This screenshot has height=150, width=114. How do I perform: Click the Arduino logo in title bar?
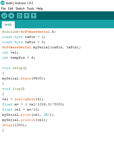(x=3, y=3)
